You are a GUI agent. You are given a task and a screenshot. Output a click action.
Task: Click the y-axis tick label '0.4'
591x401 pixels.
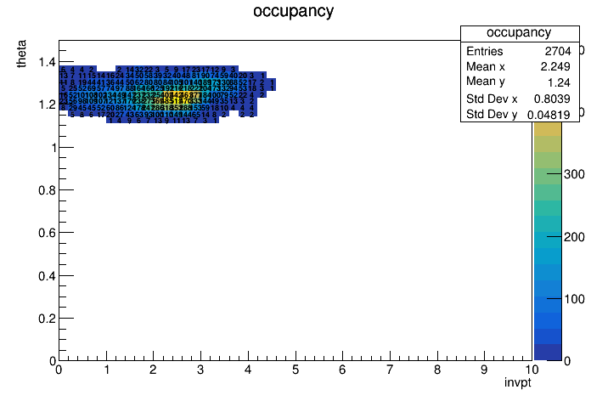point(47,276)
